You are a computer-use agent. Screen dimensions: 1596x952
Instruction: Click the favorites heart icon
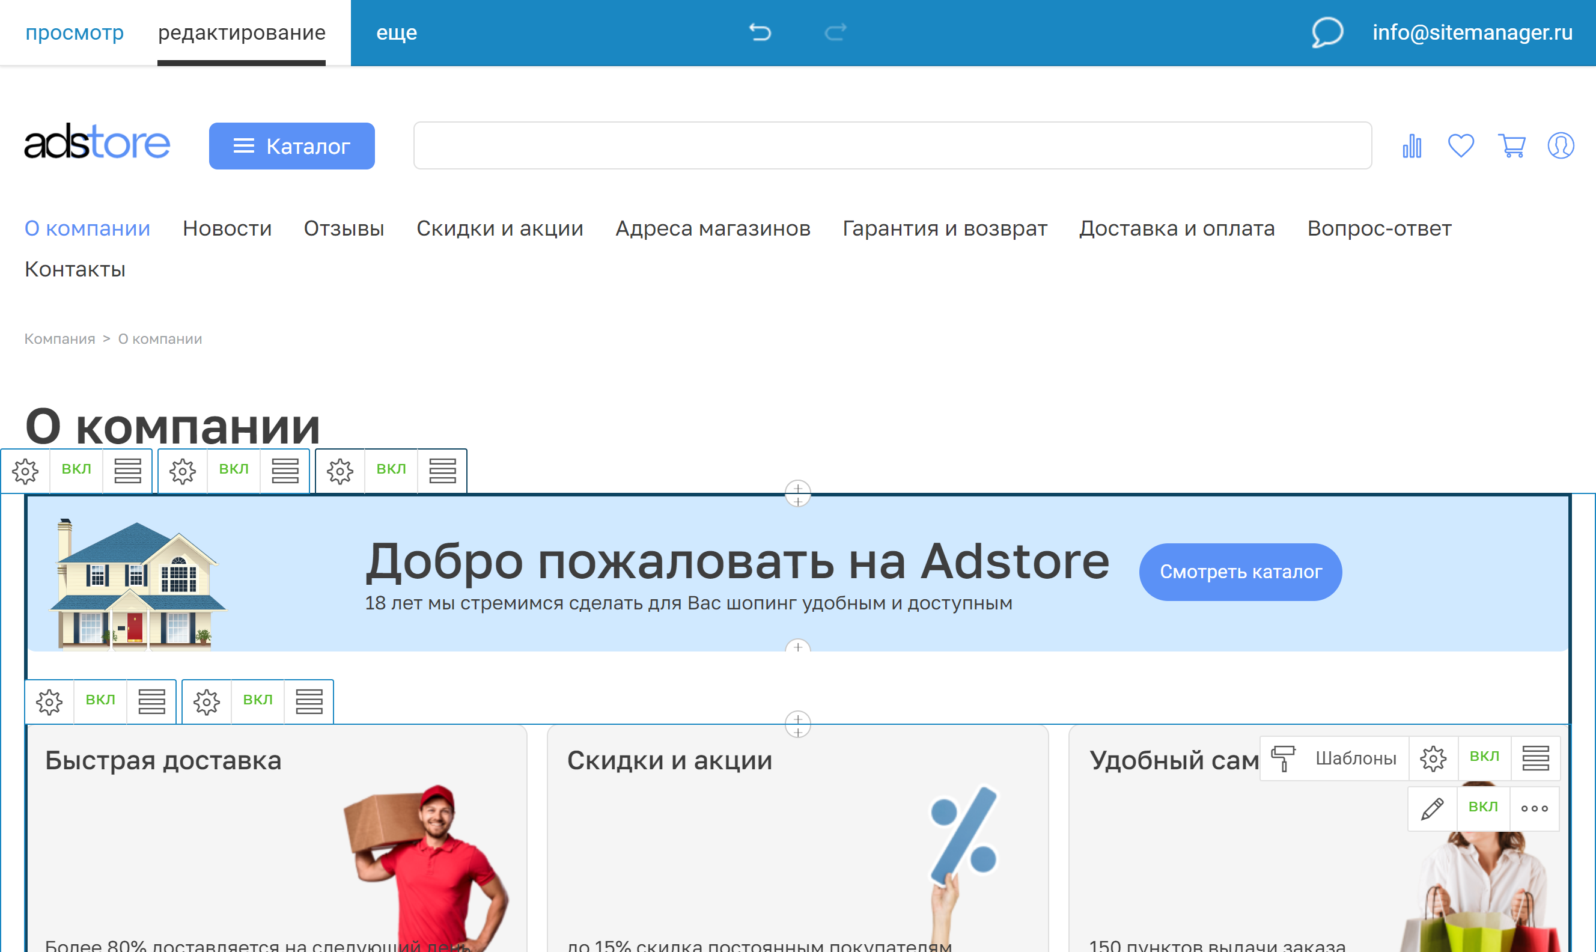(x=1461, y=145)
